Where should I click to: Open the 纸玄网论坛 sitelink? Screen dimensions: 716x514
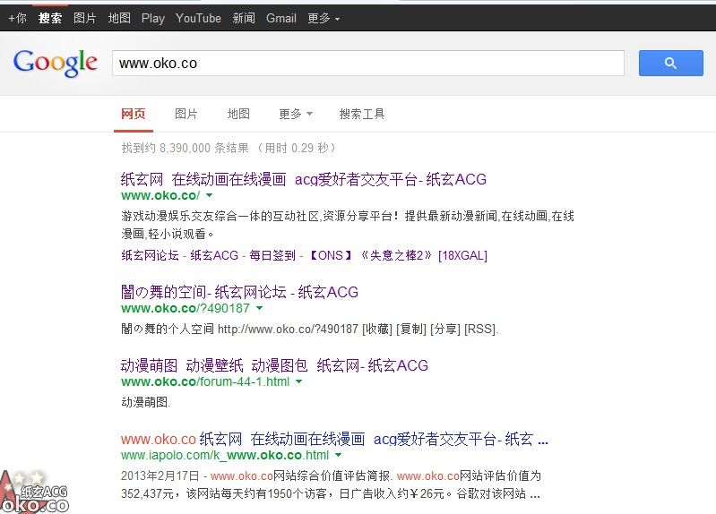[150, 255]
